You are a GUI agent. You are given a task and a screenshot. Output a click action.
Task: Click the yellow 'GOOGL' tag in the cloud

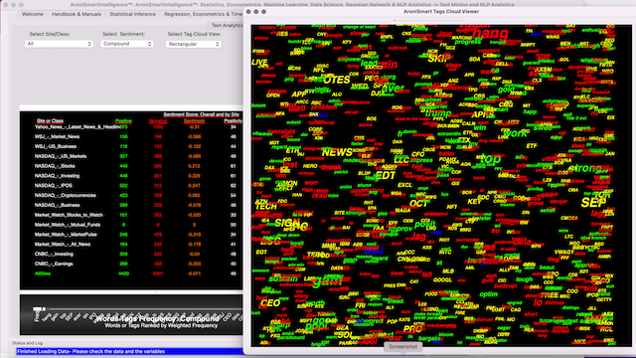[442, 280]
